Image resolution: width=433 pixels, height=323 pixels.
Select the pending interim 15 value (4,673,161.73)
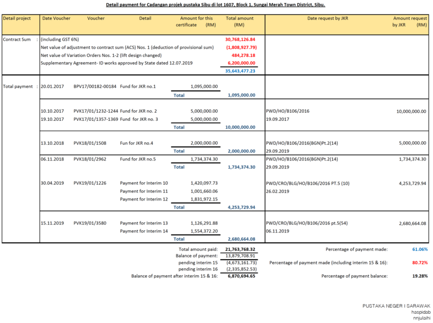(240, 262)
